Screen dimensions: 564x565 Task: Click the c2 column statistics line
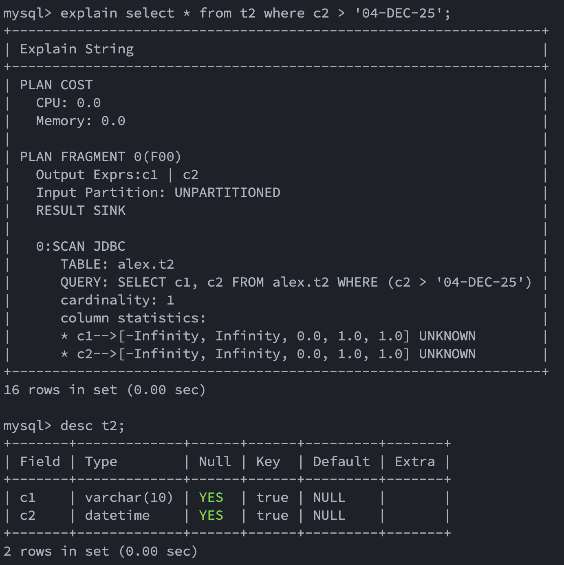268,354
